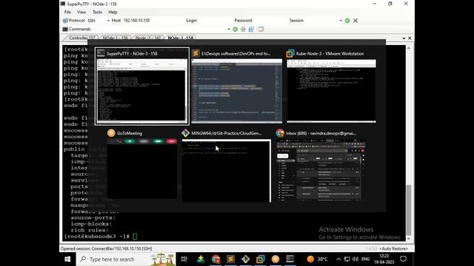The image size is (474, 266).
Task: Click the Protocol icon in connection bar
Action: [65, 21]
